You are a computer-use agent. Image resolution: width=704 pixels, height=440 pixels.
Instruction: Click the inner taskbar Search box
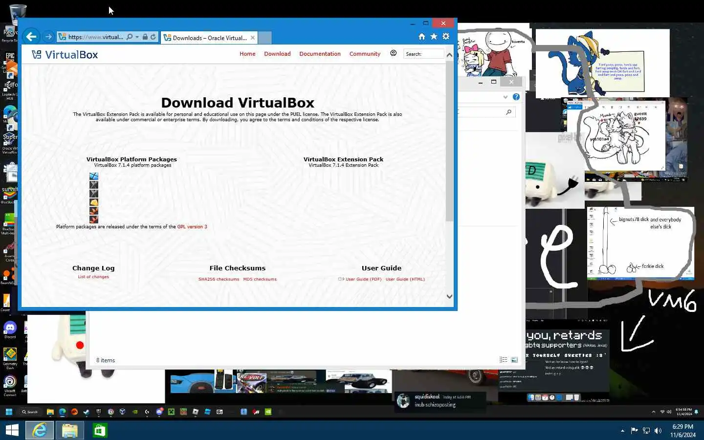(x=30, y=412)
